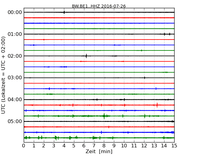
Task: Click the black spike at 03:00 minute 12
Action: point(144,78)
